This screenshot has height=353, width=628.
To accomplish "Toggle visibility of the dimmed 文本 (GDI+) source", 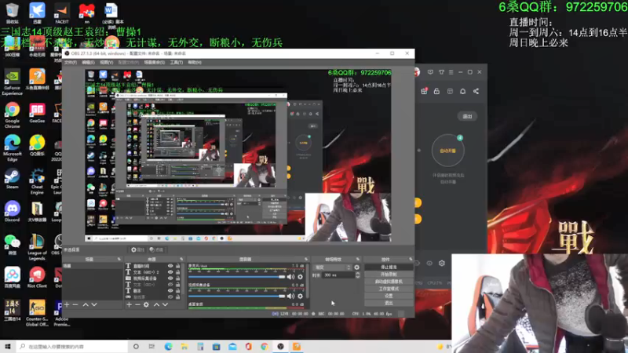I will click(170, 285).
